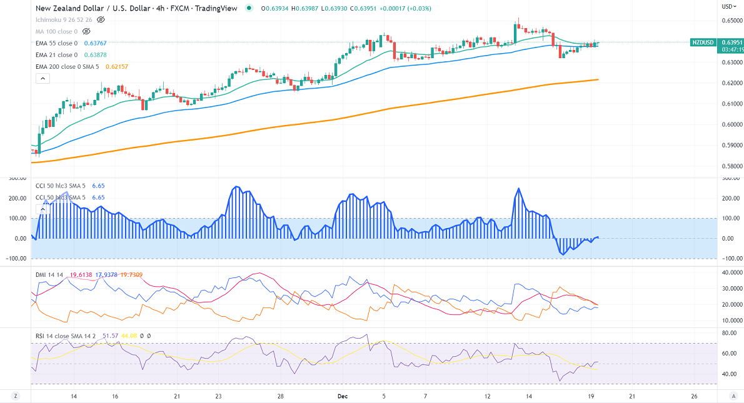The width and height of the screenshot is (744, 403).
Task: Click the EMA 200 value 0.62157
Action: (117, 67)
